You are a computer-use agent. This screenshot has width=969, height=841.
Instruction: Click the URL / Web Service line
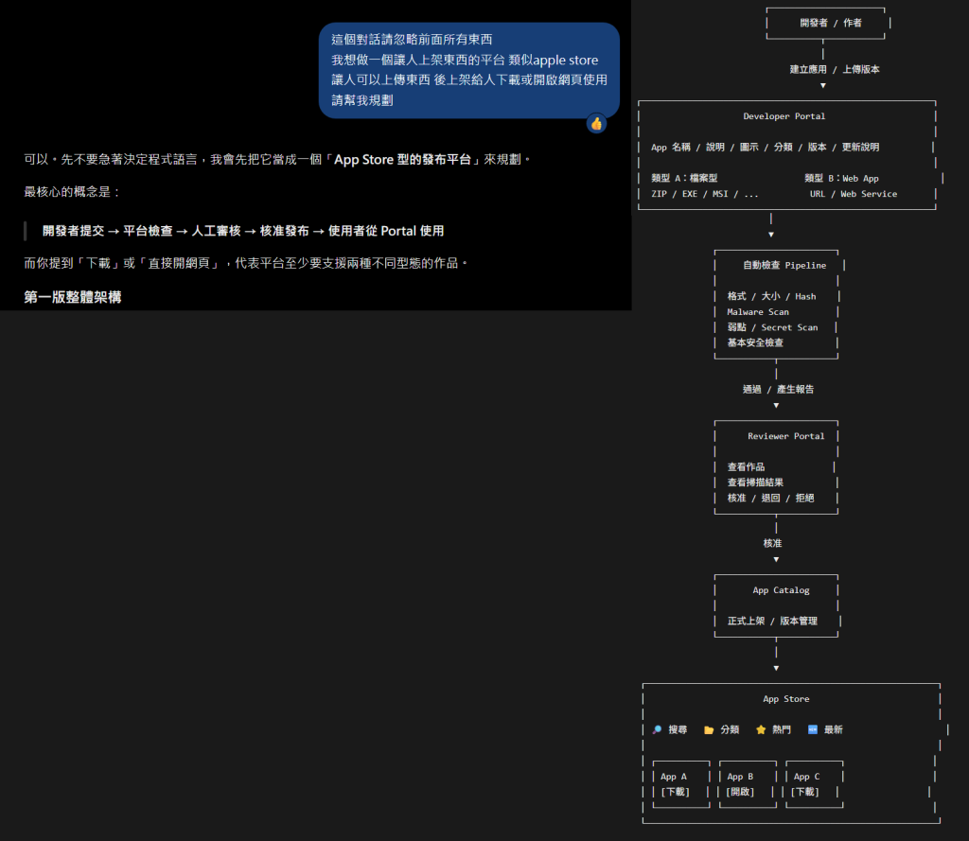pyautogui.click(x=854, y=194)
